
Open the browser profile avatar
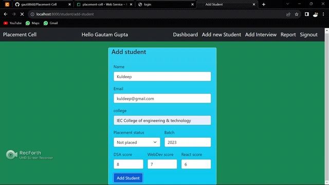click(x=315, y=14)
